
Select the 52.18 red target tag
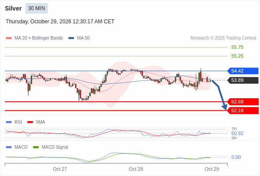243,110
